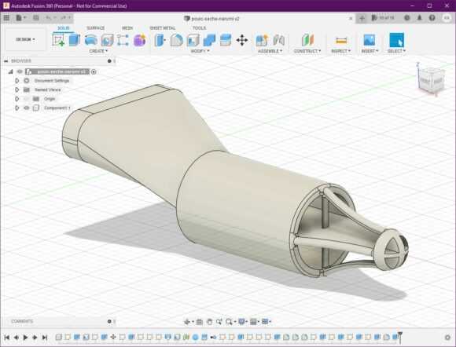Screen dimensions: 456x347
Task: Switch to the Surface tab
Action: click(95, 28)
